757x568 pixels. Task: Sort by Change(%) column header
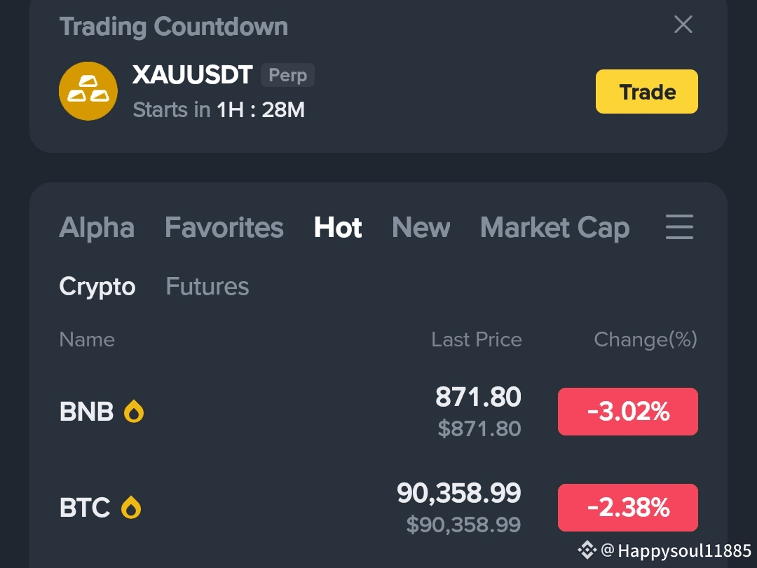click(x=646, y=340)
